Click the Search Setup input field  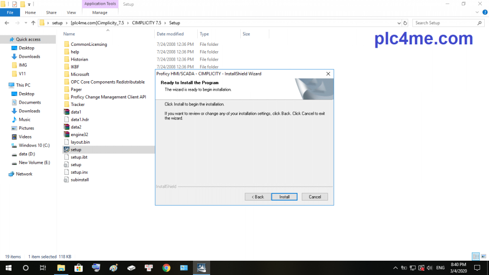[x=444, y=23]
